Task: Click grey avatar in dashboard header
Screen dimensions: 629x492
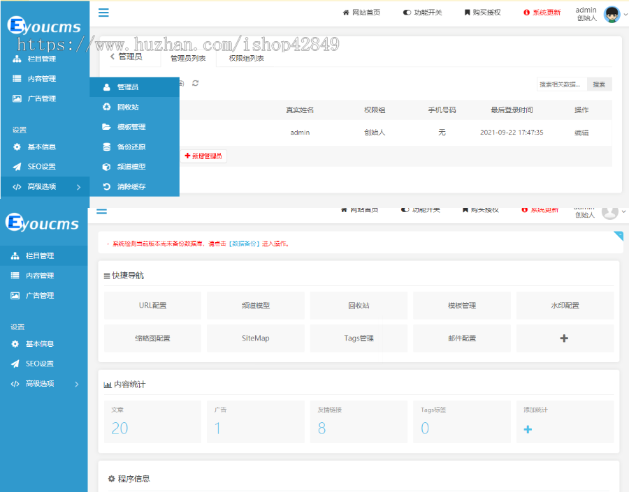Action: pyautogui.click(x=609, y=213)
